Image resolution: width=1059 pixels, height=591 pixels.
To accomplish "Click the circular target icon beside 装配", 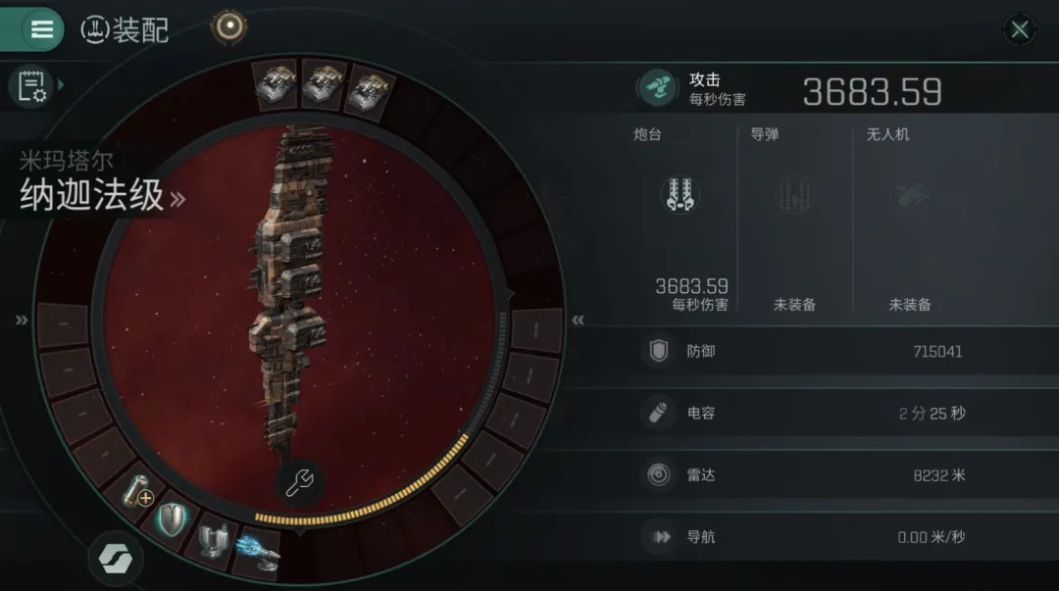I will click(229, 27).
